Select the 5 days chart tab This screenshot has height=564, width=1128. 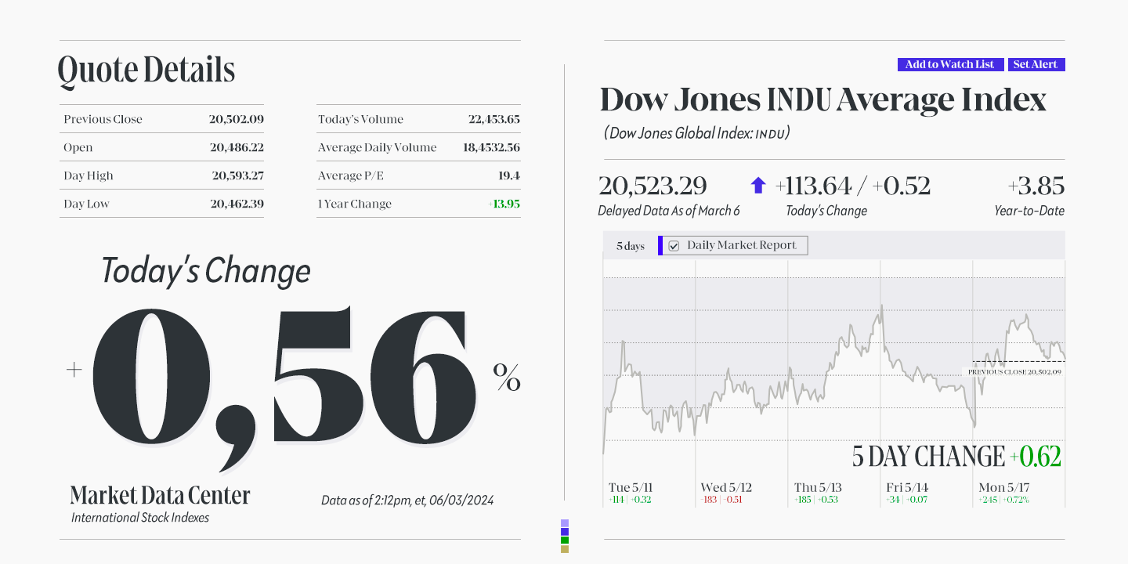tap(630, 246)
